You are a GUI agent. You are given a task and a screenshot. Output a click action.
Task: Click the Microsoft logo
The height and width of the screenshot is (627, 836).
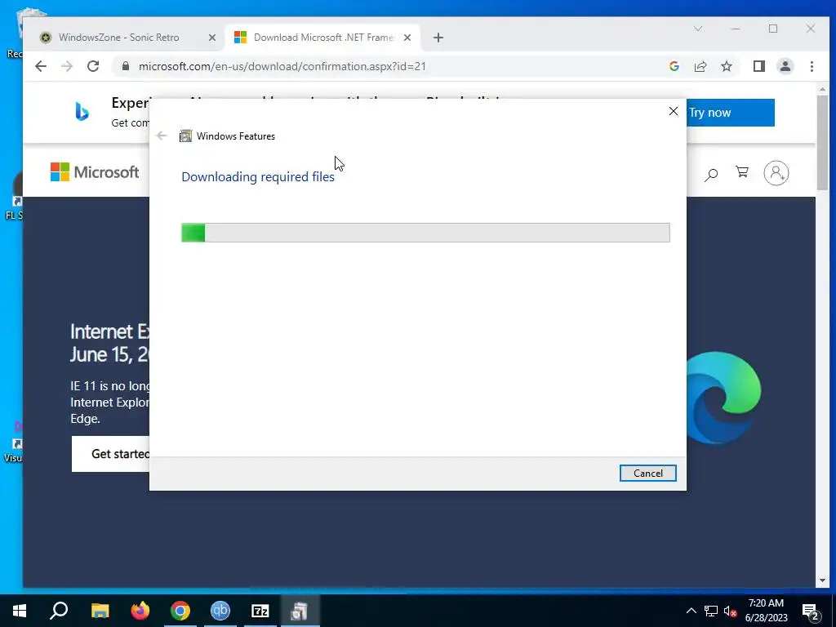click(x=95, y=172)
